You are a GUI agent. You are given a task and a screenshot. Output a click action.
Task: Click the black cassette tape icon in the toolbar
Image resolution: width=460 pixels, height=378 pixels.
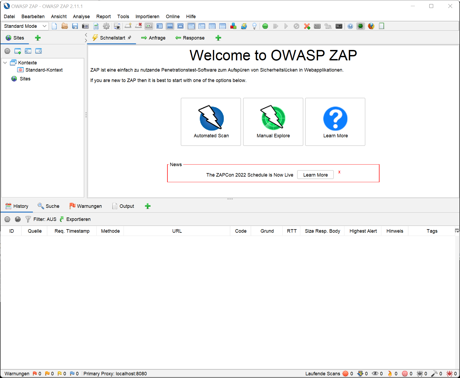339,26
